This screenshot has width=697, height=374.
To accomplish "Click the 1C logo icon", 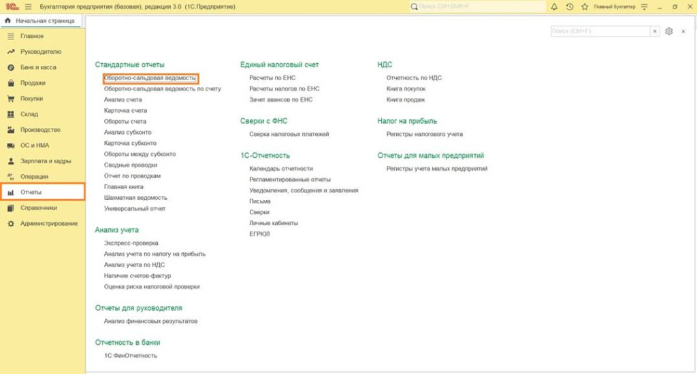I will [12, 6].
